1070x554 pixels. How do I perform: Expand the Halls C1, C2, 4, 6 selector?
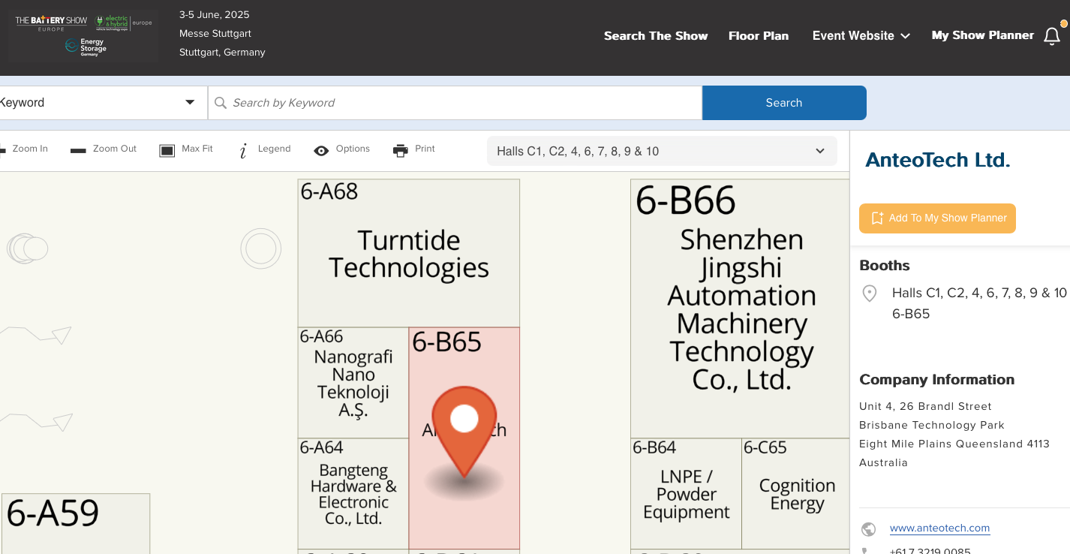click(662, 151)
